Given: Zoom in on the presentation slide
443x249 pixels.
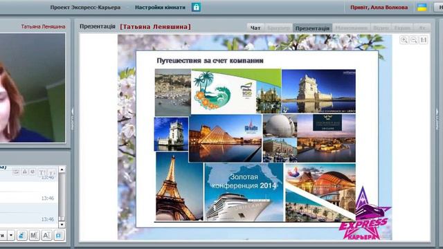Looking at the screenshot, I should [404, 40].
